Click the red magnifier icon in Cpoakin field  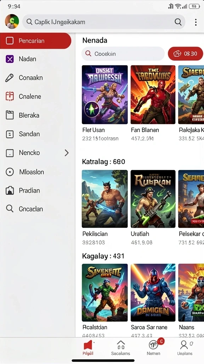(x=88, y=54)
